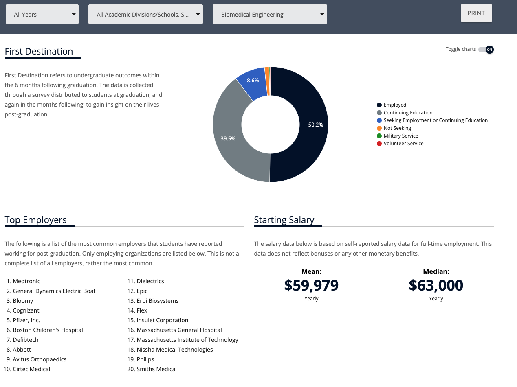The image size is (517, 387).
Task: Click the First Destination section heading
Action: [x=39, y=51]
